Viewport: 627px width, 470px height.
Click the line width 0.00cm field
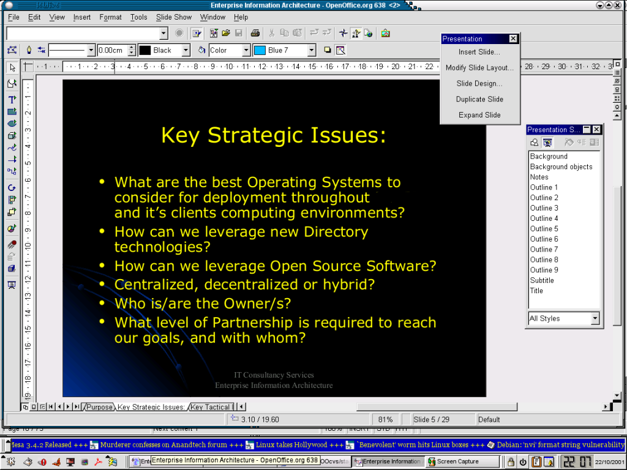pyautogui.click(x=111, y=50)
